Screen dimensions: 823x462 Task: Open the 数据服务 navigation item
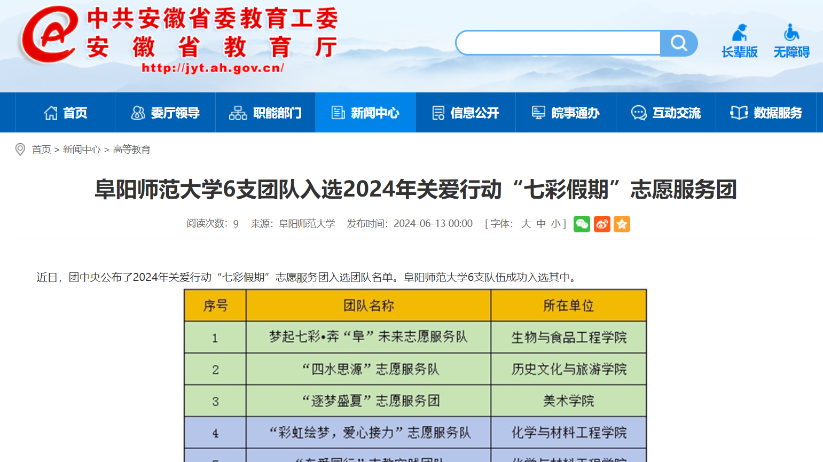766,113
